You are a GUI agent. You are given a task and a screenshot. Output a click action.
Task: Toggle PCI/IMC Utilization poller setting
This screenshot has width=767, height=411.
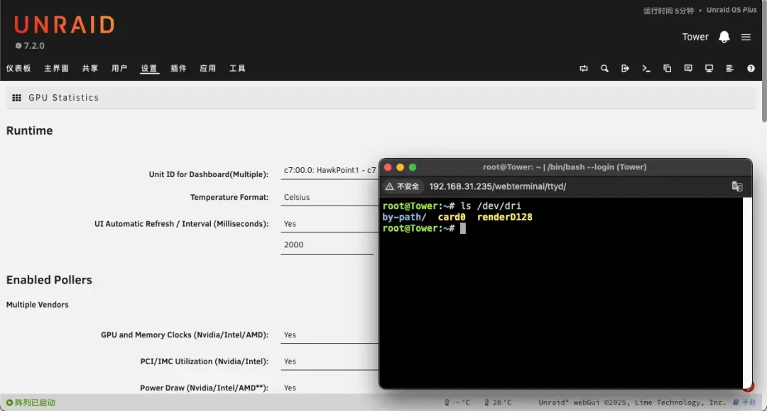click(330, 361)
